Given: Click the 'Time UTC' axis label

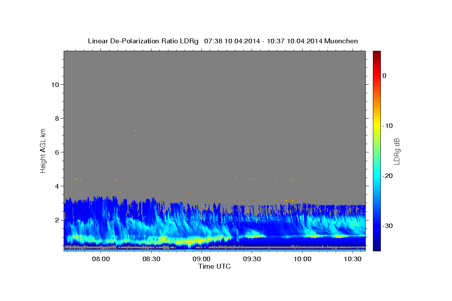Looking at the screenshot, I should pyautogui.click(x=214, y=266).
